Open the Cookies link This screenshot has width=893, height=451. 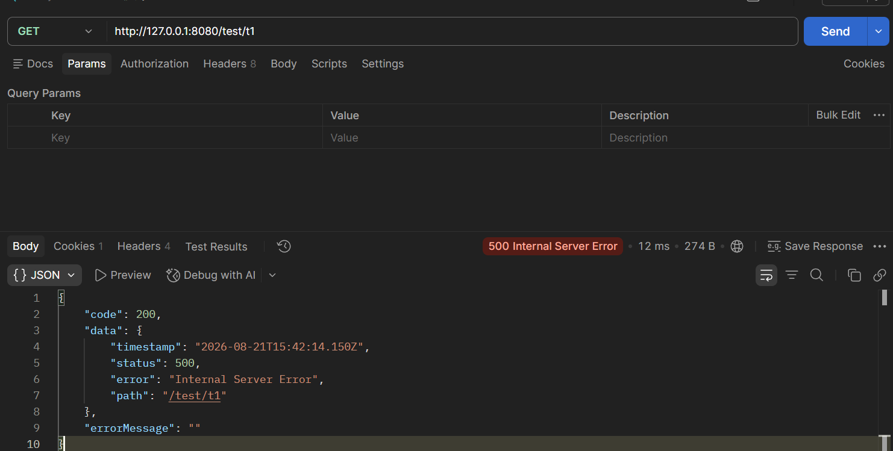pos(864,64)
